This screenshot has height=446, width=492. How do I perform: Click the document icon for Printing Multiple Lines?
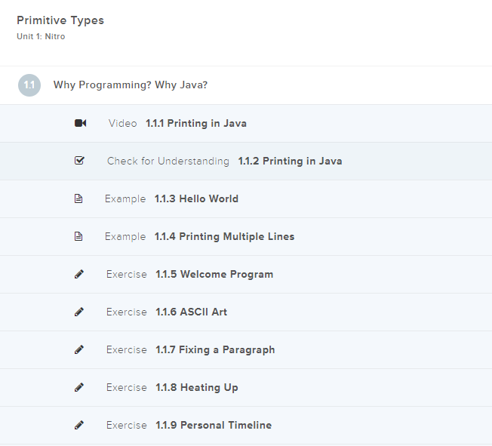[x=78, y=236]
